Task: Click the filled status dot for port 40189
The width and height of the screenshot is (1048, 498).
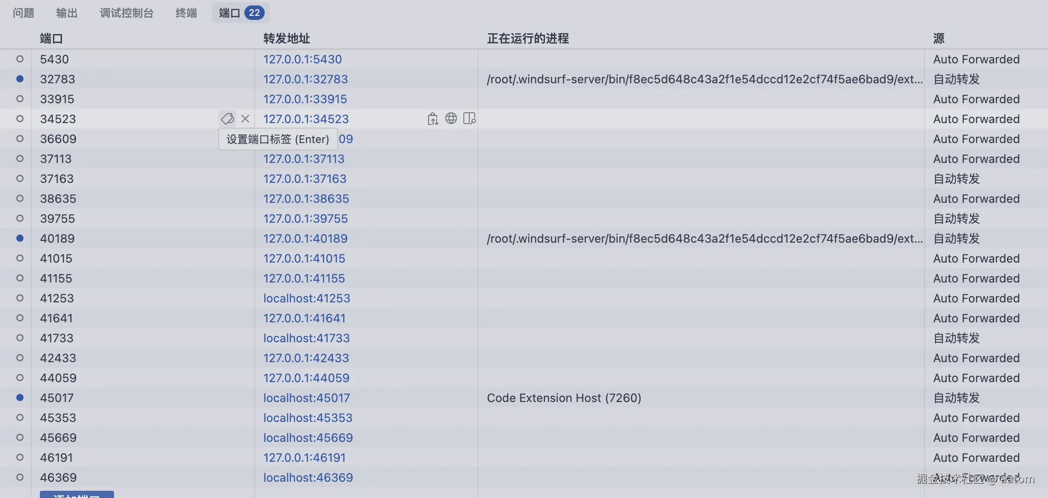Action: pyautogui.click(x=20, y=238)
